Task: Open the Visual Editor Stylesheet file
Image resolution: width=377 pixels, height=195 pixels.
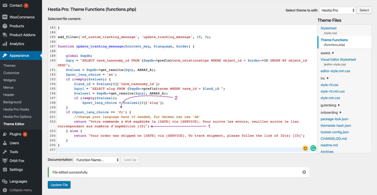Action: point(338,59)
